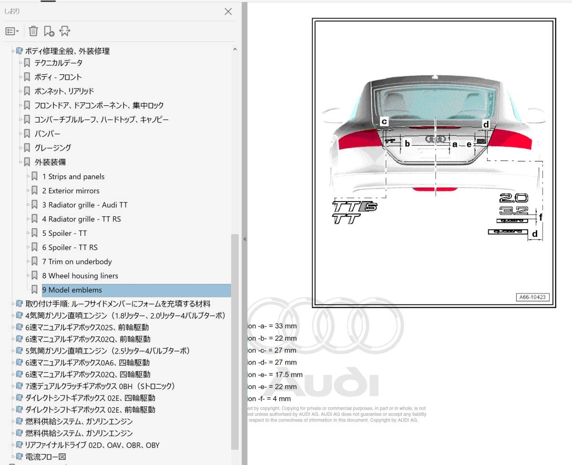This screenshot has height=465, width=572.
Task: Open the bookmarks options menu
Action: click(x=12, y=31)
